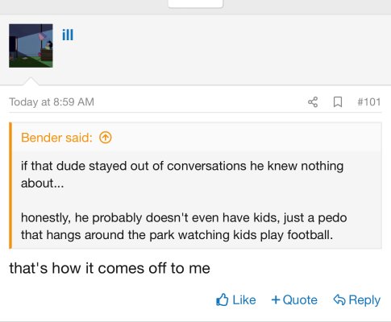The height and width of the screenshot is (322, 391).
Task: Bookmark this post using the bookmark icon
Action: coord(338,102)
